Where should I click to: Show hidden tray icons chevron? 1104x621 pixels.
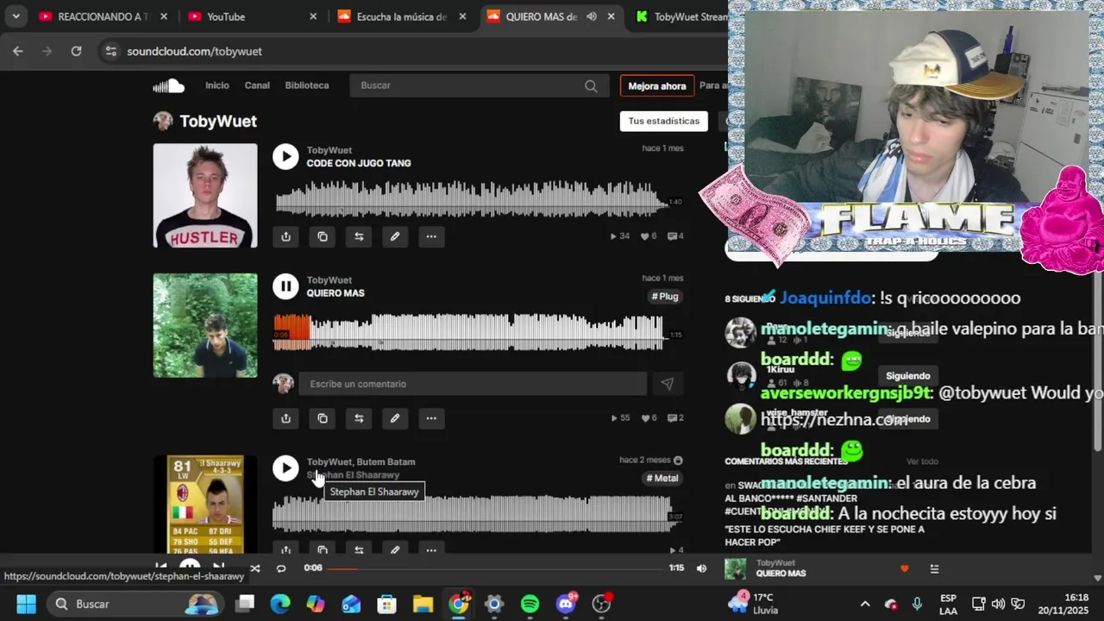(865, 604)
